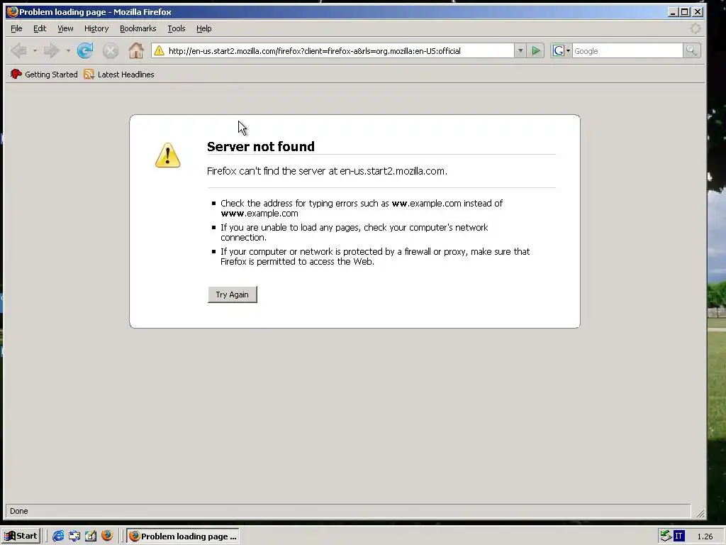
Task: Click the Latest Headlines feed icon
Action: [89, 74]
